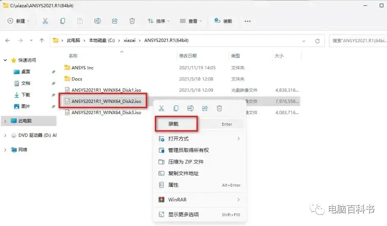Viewport: 387px width, 226px height.
Task: Sort by the 名称 (Name) column header
Action: coord(73,56)
